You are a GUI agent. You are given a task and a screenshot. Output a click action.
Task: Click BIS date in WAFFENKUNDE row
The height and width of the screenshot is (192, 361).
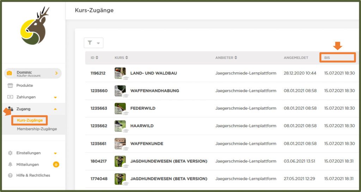339,143
